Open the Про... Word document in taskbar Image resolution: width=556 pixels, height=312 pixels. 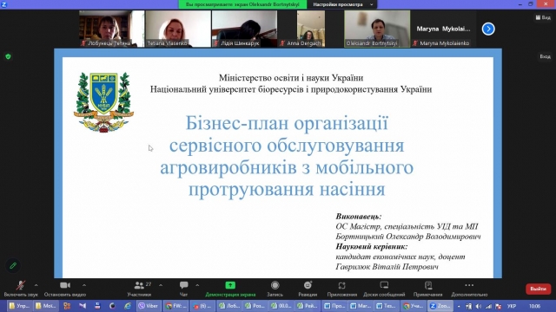(334, 306)
